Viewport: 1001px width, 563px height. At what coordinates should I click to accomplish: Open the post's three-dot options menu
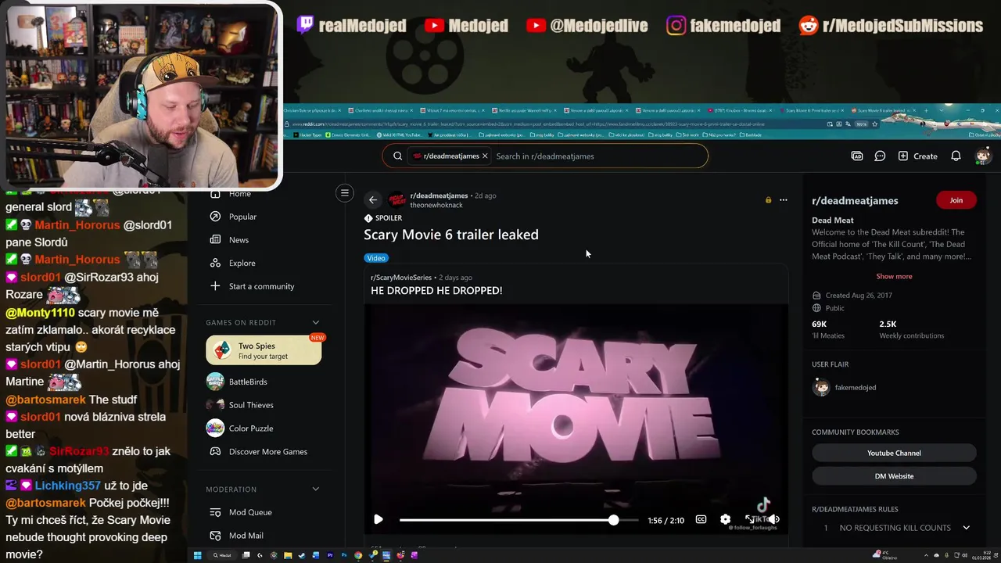(783, 200)
